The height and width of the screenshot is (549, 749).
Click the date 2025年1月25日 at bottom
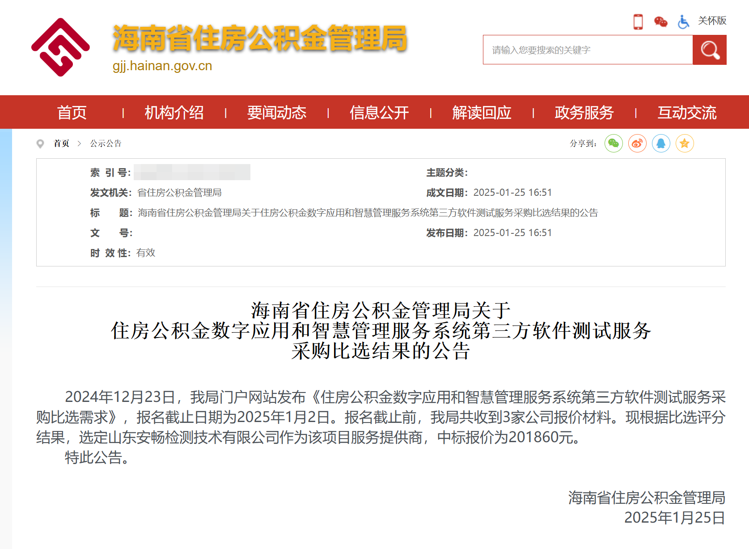point(675,518)
